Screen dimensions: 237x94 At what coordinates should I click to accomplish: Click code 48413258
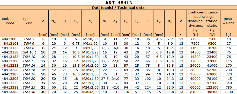click(x=10, y=70)
